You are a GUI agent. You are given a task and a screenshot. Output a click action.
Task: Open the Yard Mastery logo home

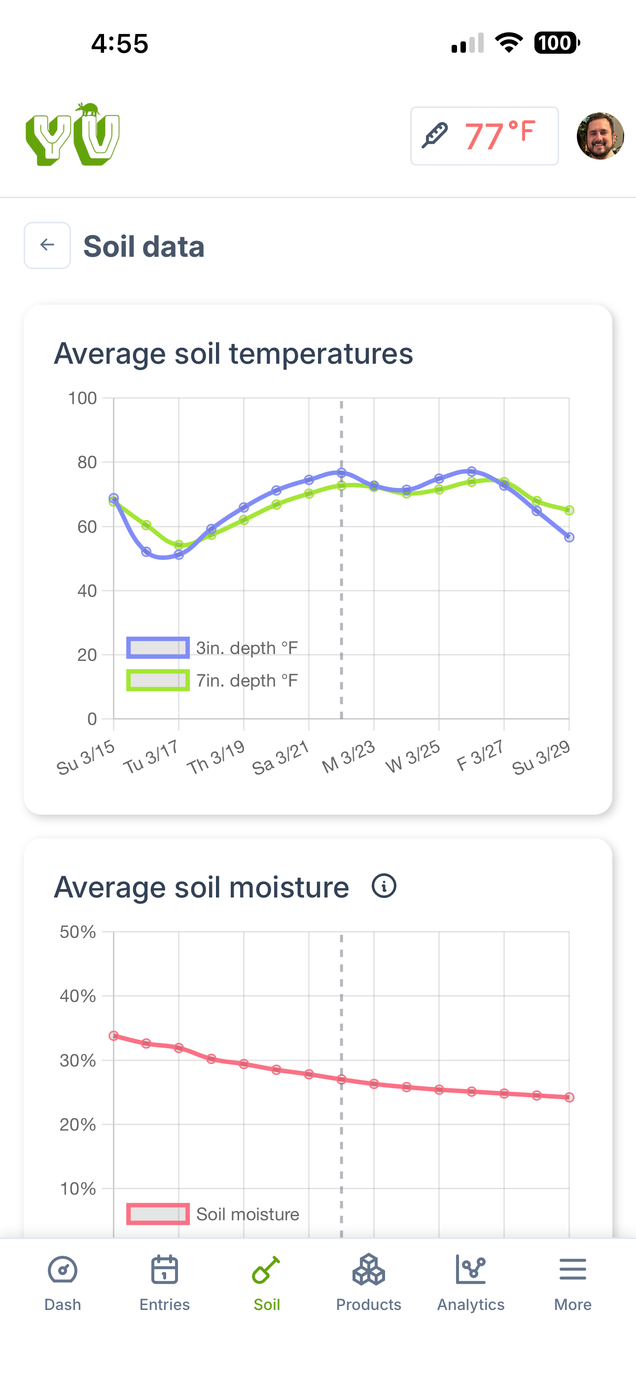[73, 135]
